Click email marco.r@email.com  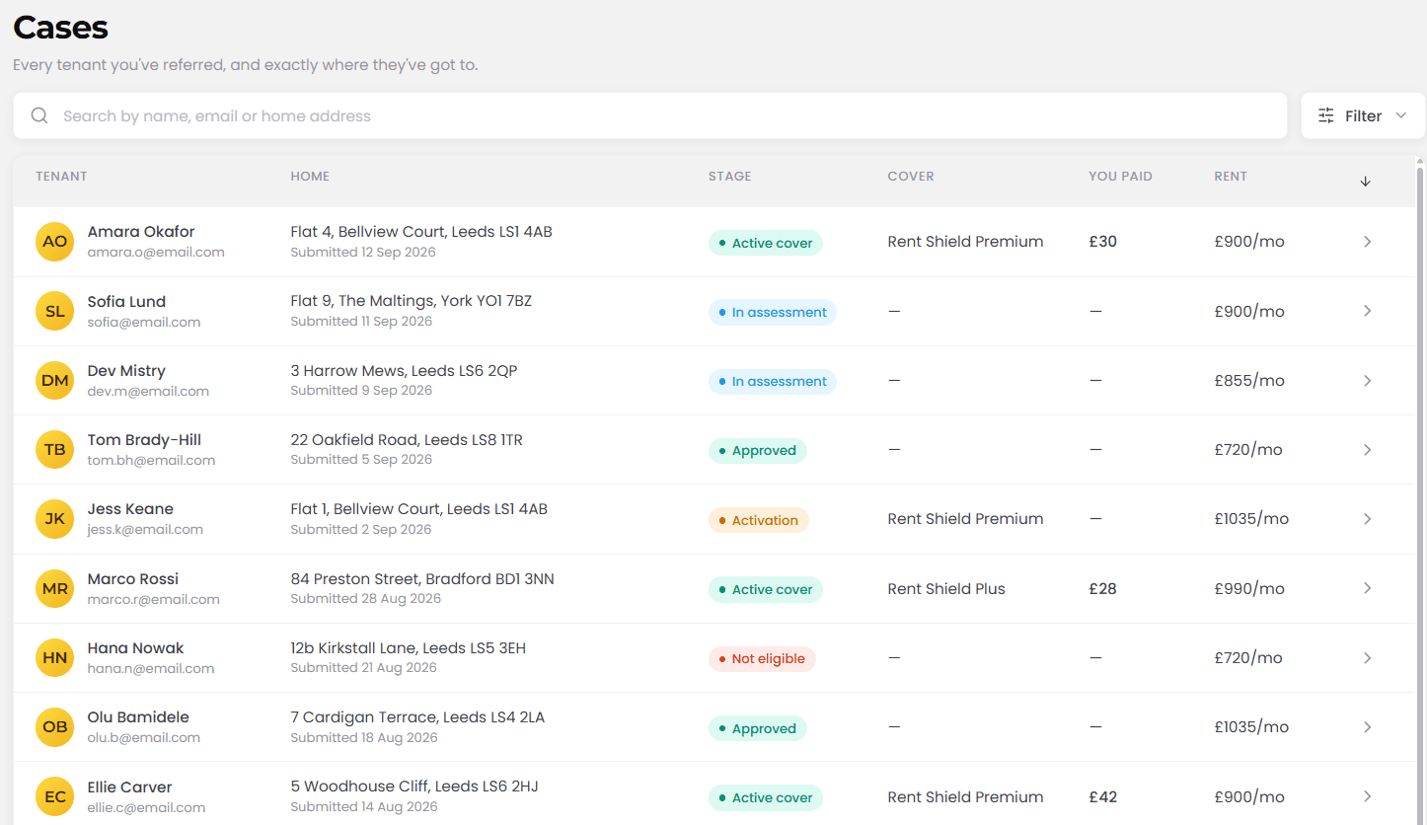click(x=153, y=599)
